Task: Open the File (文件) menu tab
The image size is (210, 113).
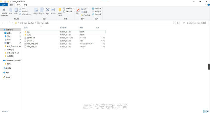Action: click(4, 5)
